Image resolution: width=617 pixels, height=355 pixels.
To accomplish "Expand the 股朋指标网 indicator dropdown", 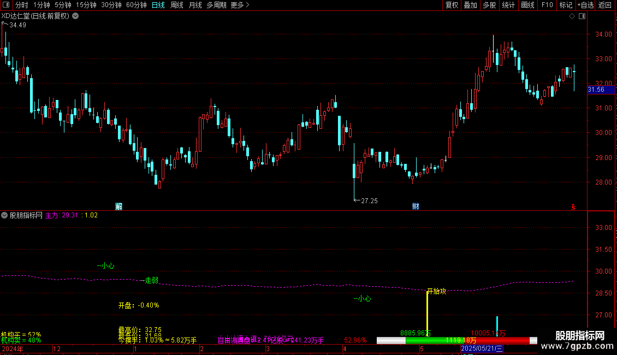I will [x=4, y=215].
